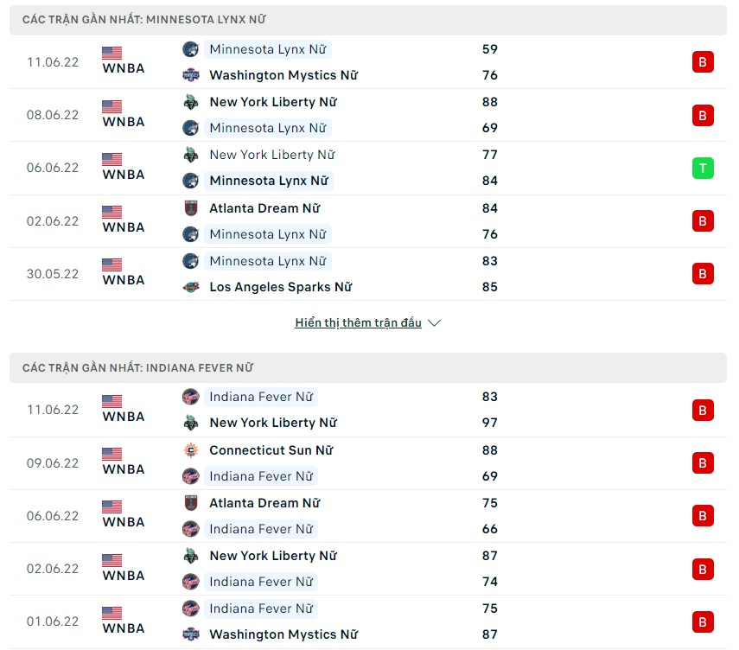Click red B badge for Minnesota 11.06.22
This screenshot has height=650, width=739.
click(703, 62)
